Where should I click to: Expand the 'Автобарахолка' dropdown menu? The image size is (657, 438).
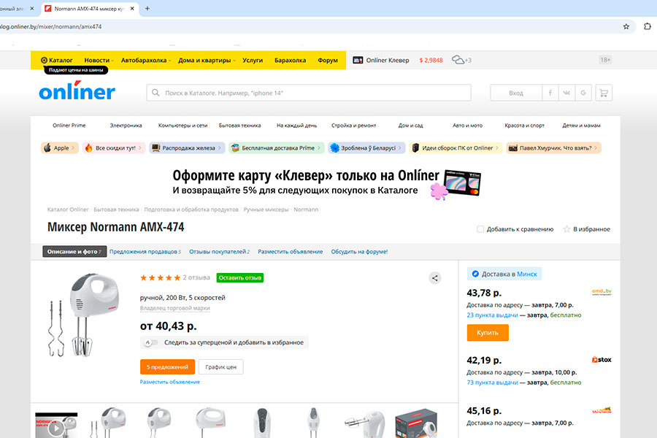(147, 60)
